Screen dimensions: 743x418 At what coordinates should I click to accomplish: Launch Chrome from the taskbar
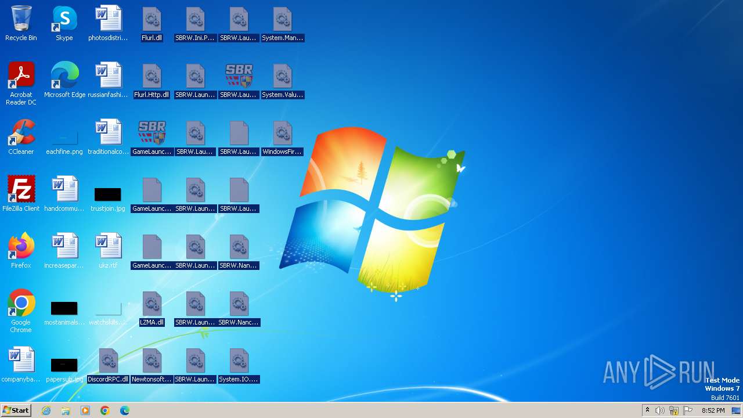point(105,410)
